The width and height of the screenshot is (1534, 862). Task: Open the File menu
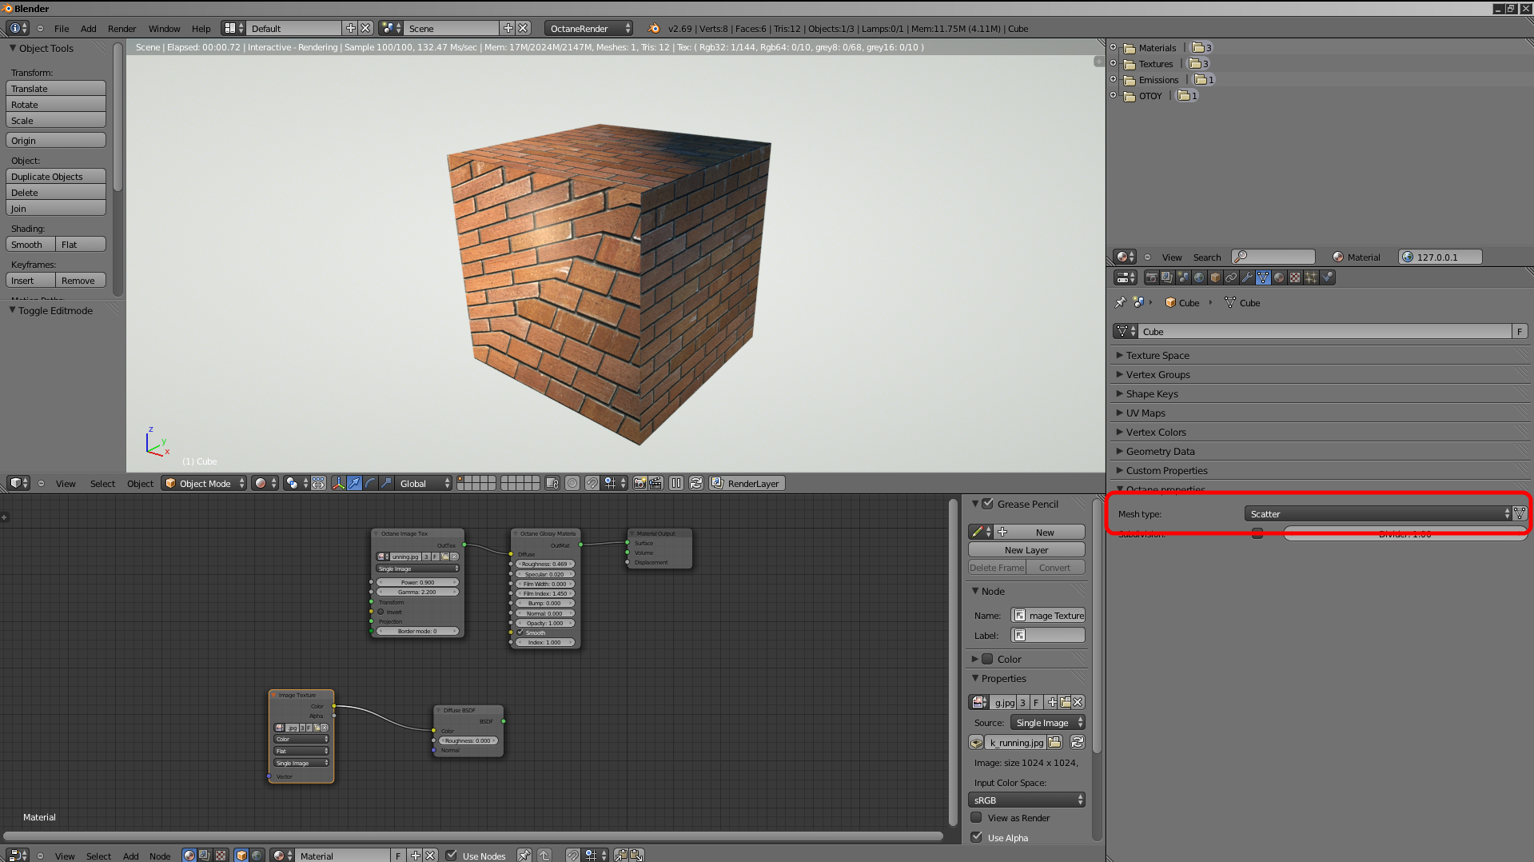62,28
